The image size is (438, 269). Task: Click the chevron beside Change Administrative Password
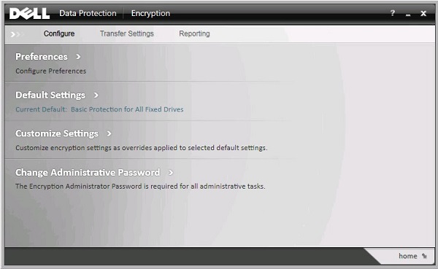coord(171,173)
